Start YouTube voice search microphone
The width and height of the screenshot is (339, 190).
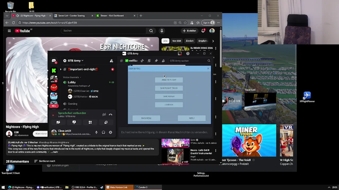162,31
